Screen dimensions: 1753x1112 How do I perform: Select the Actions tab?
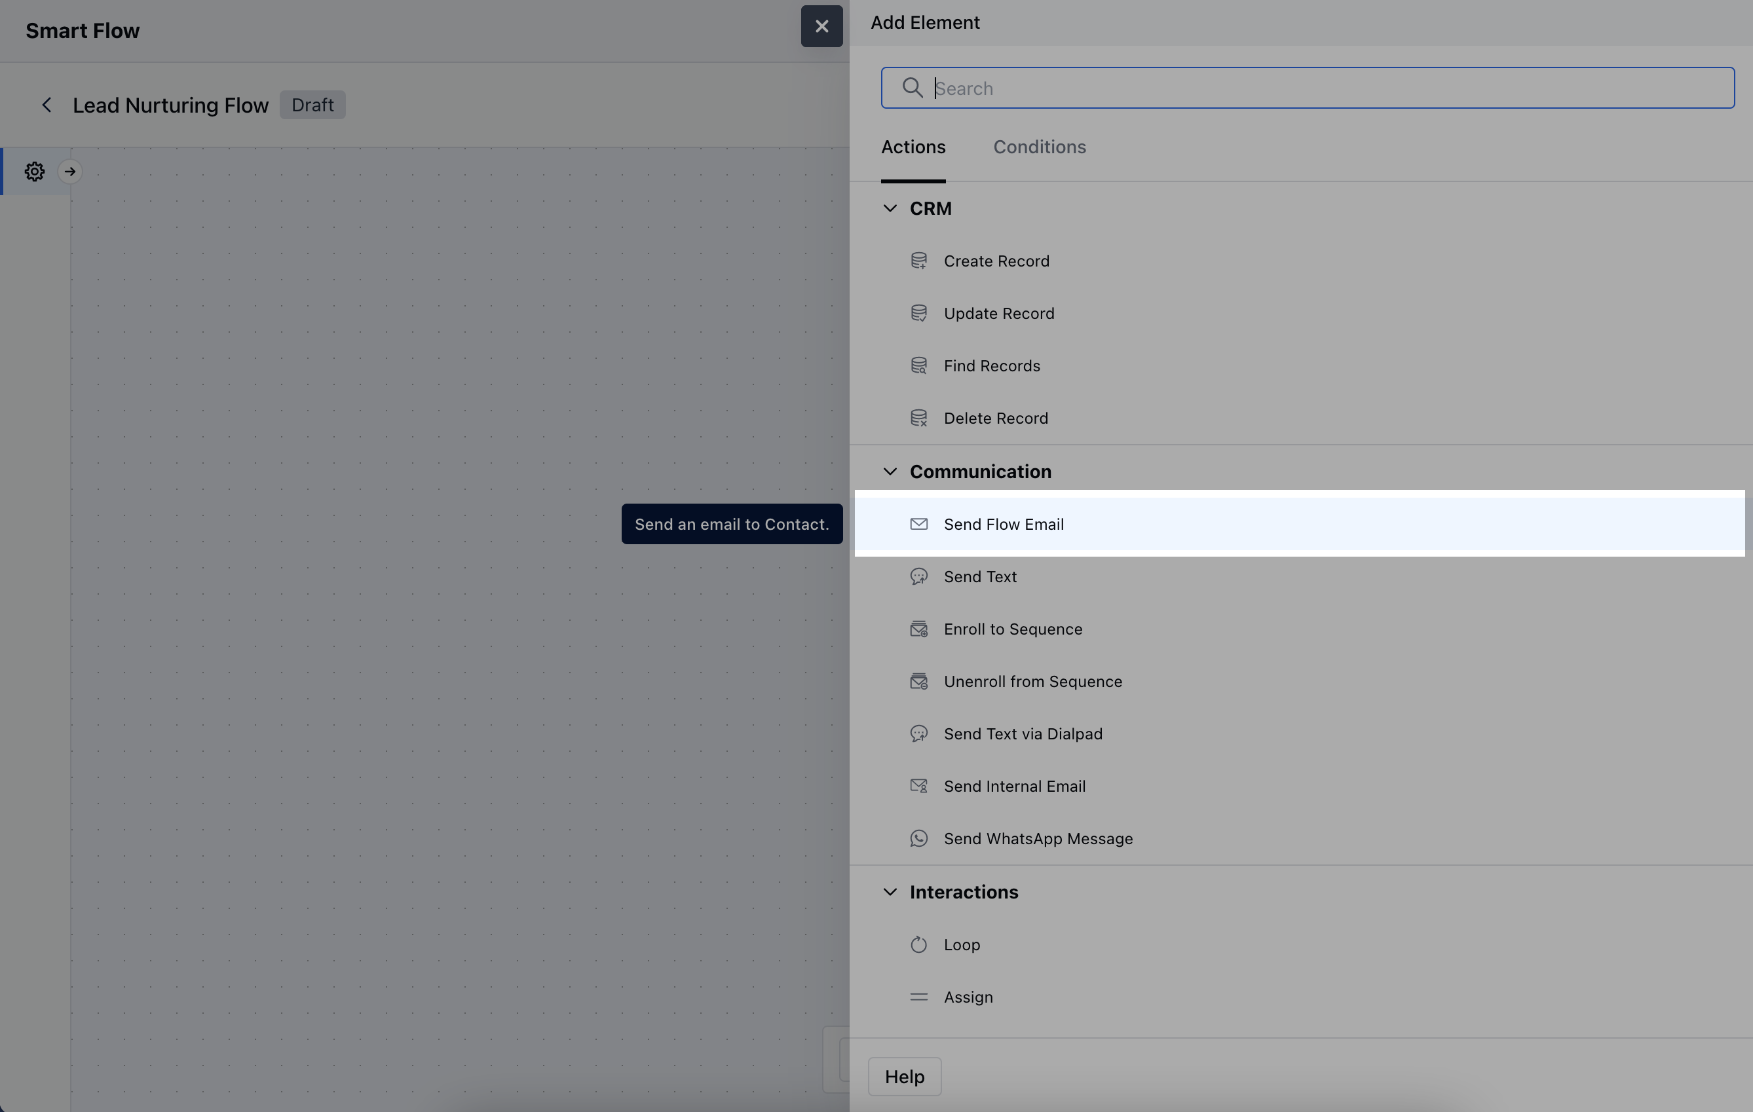click(913, 148)
